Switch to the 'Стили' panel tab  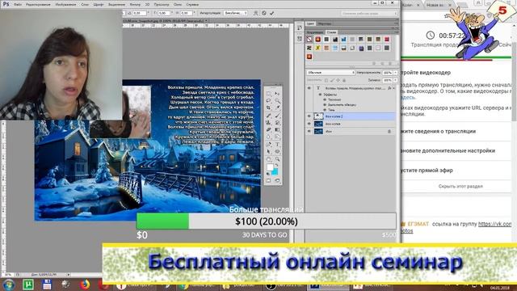click(331, 32)
